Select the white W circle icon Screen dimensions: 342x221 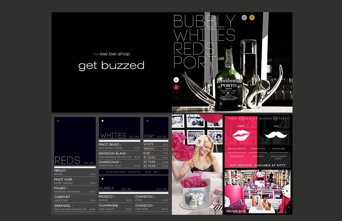coord(176,80)
